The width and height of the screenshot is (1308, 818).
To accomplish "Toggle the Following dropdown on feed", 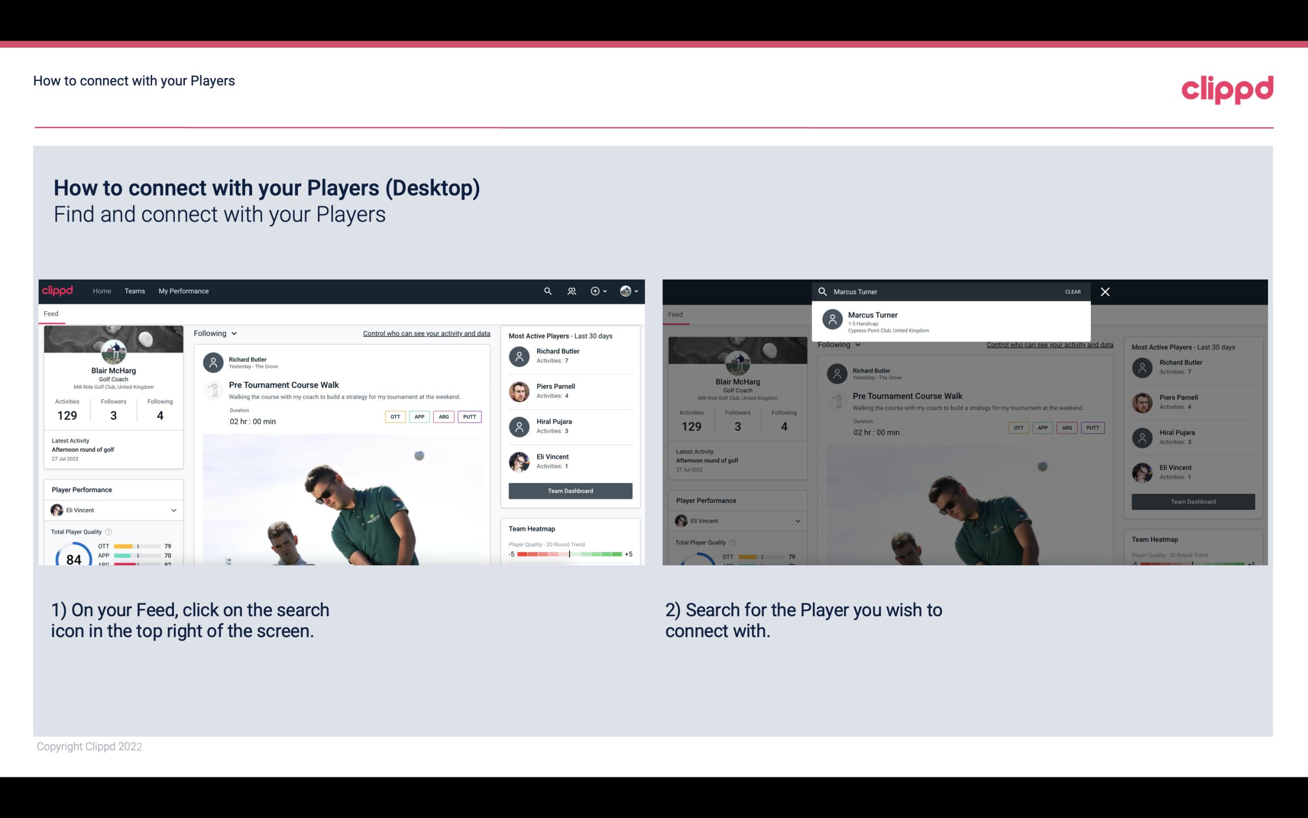I will [214, 333].
